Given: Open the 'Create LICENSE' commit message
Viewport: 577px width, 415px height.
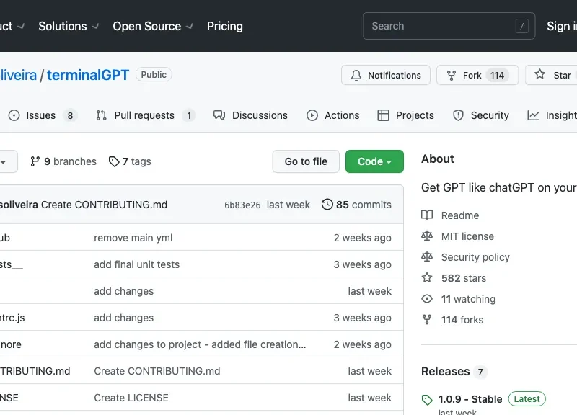Looking at the screenshot, I should tap(131, 398).
